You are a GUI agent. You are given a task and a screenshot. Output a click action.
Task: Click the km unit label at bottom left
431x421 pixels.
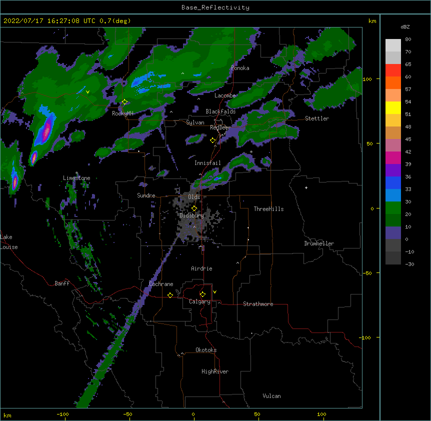point(7,415)
